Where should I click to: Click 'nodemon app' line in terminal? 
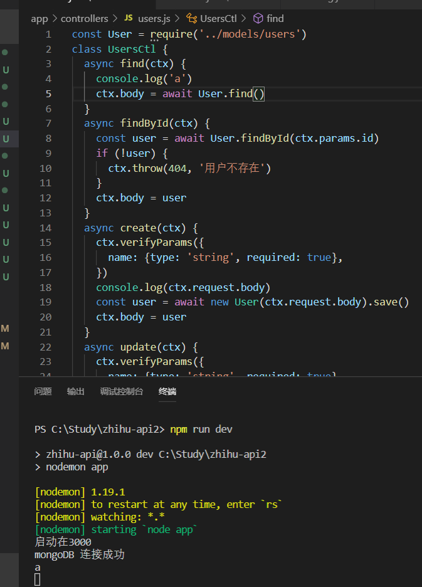click(76, 467)
